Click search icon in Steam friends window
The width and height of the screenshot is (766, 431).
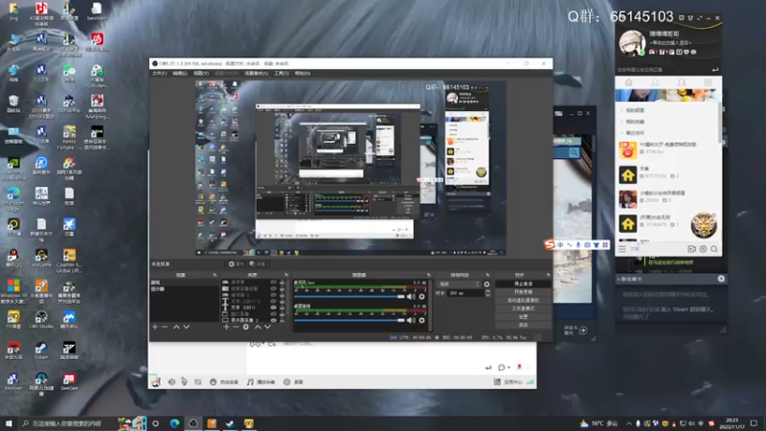click(574, 152)
